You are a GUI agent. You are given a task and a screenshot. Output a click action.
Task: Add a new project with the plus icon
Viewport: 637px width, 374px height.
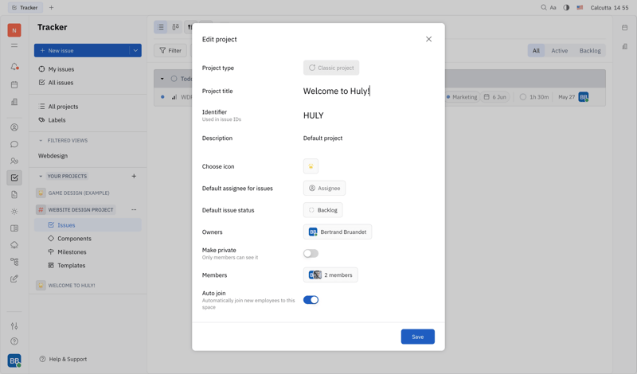pyautogui.click(x=134, y=176)
